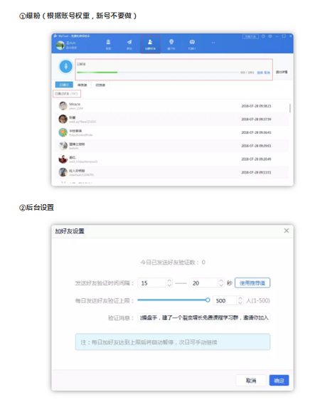Screen dimensions: 320x402
Task: Click the outlined button in the title bar
Action: click(250, 36)
